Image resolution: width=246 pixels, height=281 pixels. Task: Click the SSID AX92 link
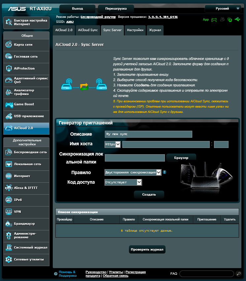click(70, 22)
